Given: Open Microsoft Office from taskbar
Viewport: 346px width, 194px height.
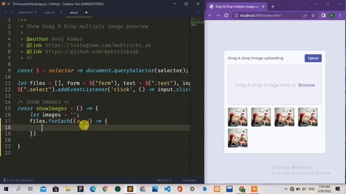Looking at the screenshot, I should click(x=180, y=189).
